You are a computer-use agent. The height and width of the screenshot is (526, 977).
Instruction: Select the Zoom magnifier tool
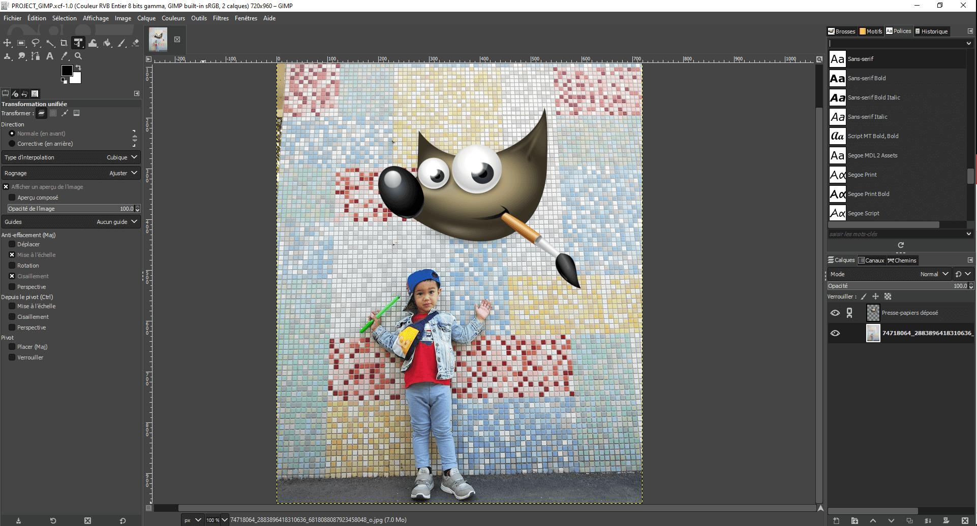pyautogui.click(x=78, y=56)
